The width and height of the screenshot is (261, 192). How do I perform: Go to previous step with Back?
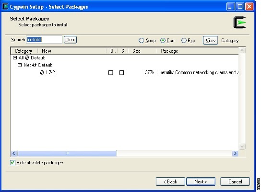(x=170, y=181)
